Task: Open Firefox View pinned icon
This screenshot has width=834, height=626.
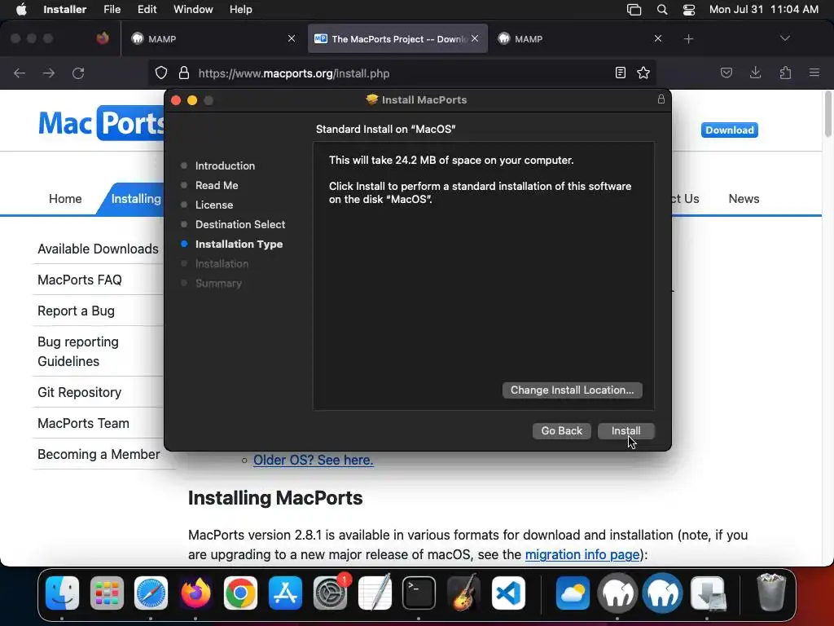Action: point(103,38)
